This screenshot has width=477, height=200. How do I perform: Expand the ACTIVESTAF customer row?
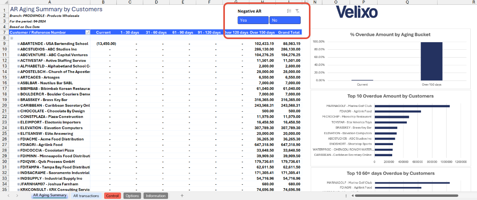tap(19, 60)
